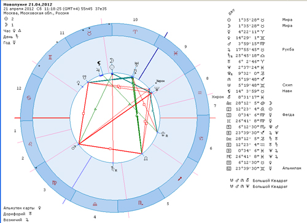The width and height of the screenshot is (307, 223).
Task: Click the star name Альнилам in the table
Action: [x=292, y=168]
